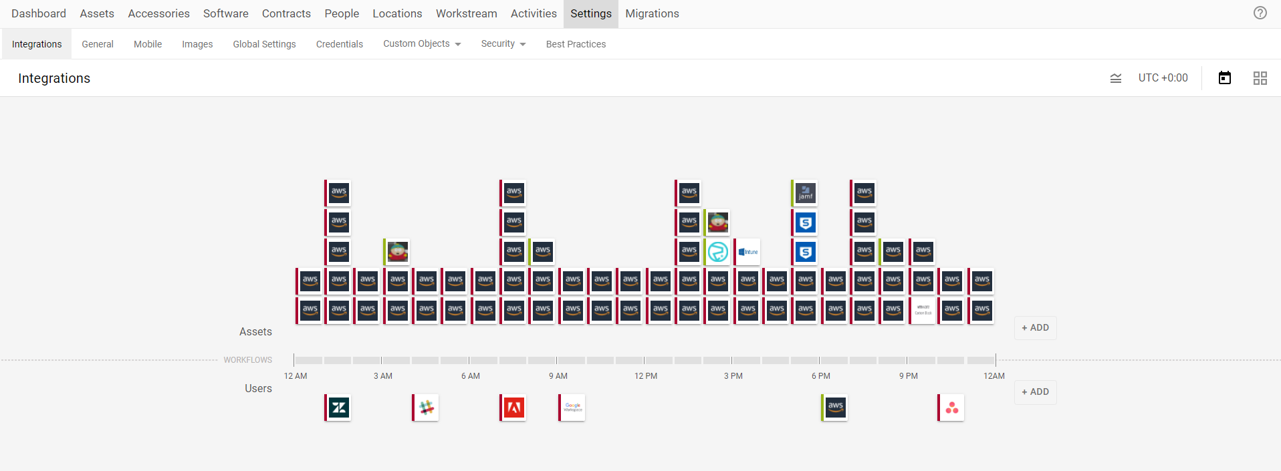
Task: Open the VMware Carbon Black tile
Action: (x=923, y=311)
